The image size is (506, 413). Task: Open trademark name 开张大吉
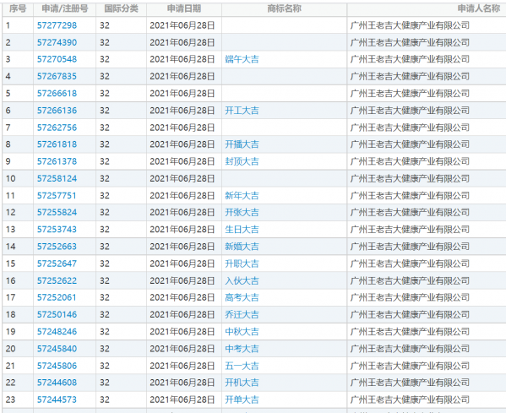tap(242, 213)
